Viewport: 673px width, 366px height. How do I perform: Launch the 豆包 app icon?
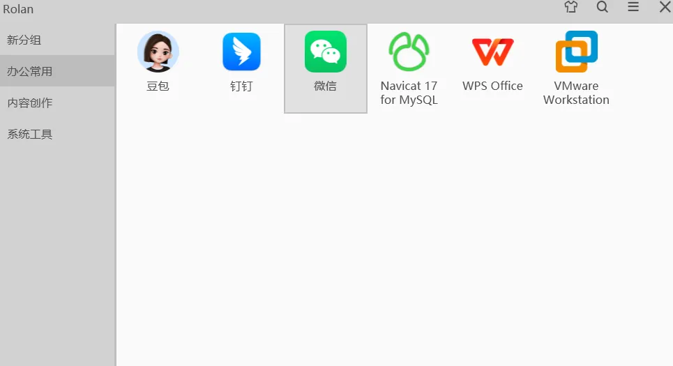[158, 52]
